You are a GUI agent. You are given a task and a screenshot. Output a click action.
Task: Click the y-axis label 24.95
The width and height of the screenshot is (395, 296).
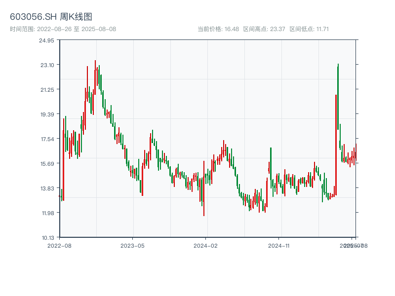point(46,40)
